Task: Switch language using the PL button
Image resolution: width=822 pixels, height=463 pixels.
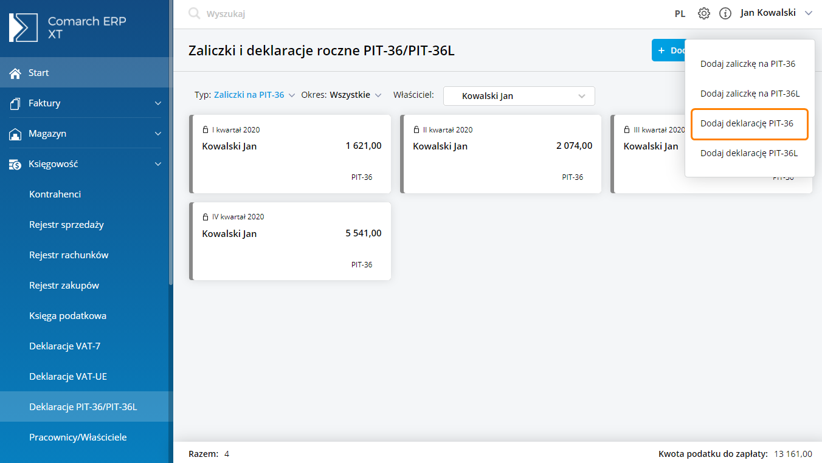Action: tap(680, 13)
